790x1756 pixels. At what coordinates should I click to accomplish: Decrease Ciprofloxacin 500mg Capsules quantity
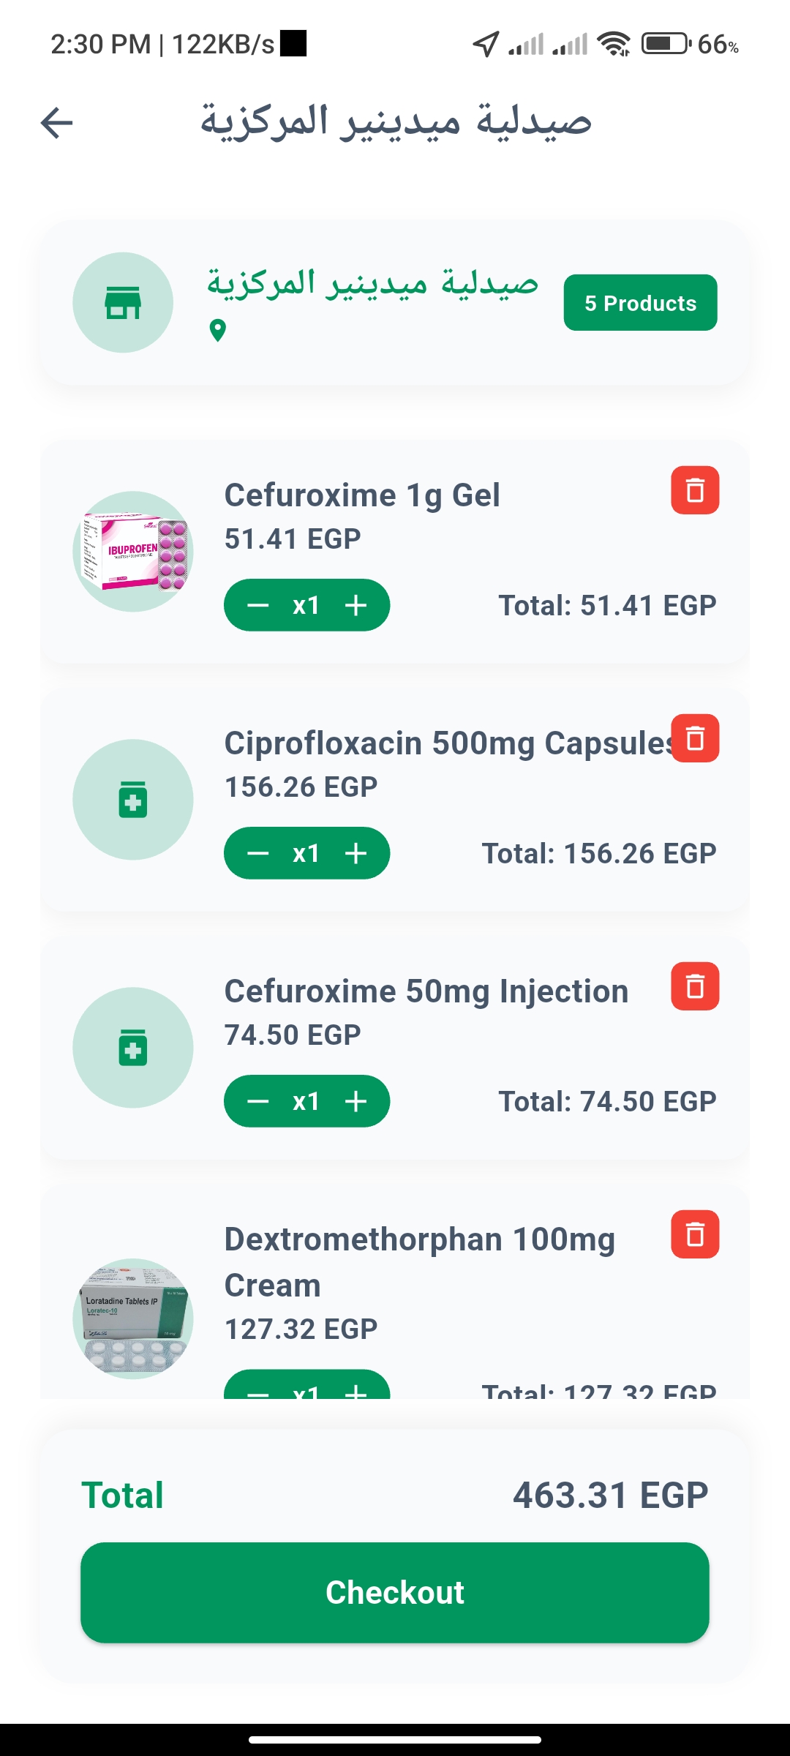[x=258, y=853]
